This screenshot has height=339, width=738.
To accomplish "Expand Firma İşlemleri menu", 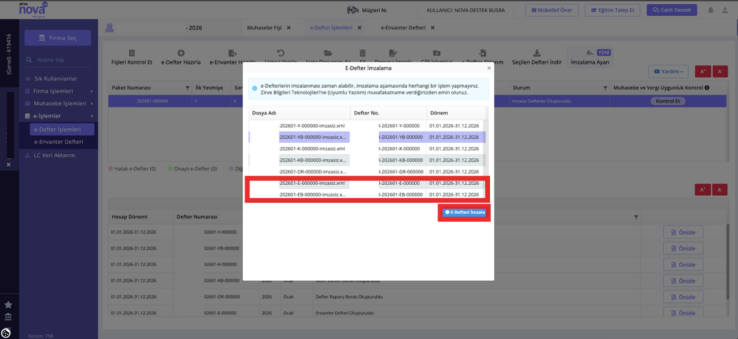I will tap(59, 91).
